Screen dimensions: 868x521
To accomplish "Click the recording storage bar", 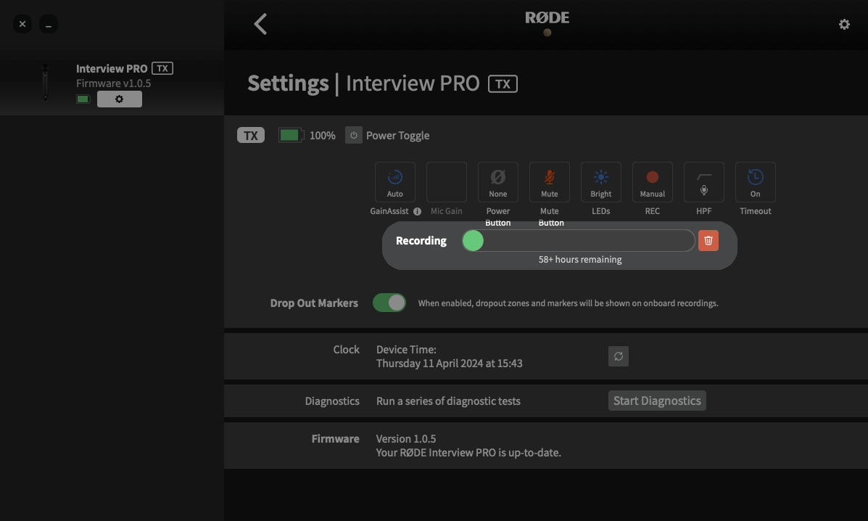I will click(579, 241).
